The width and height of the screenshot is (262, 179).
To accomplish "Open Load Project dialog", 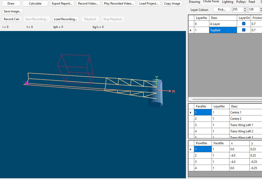I will (x=149, y=4).
